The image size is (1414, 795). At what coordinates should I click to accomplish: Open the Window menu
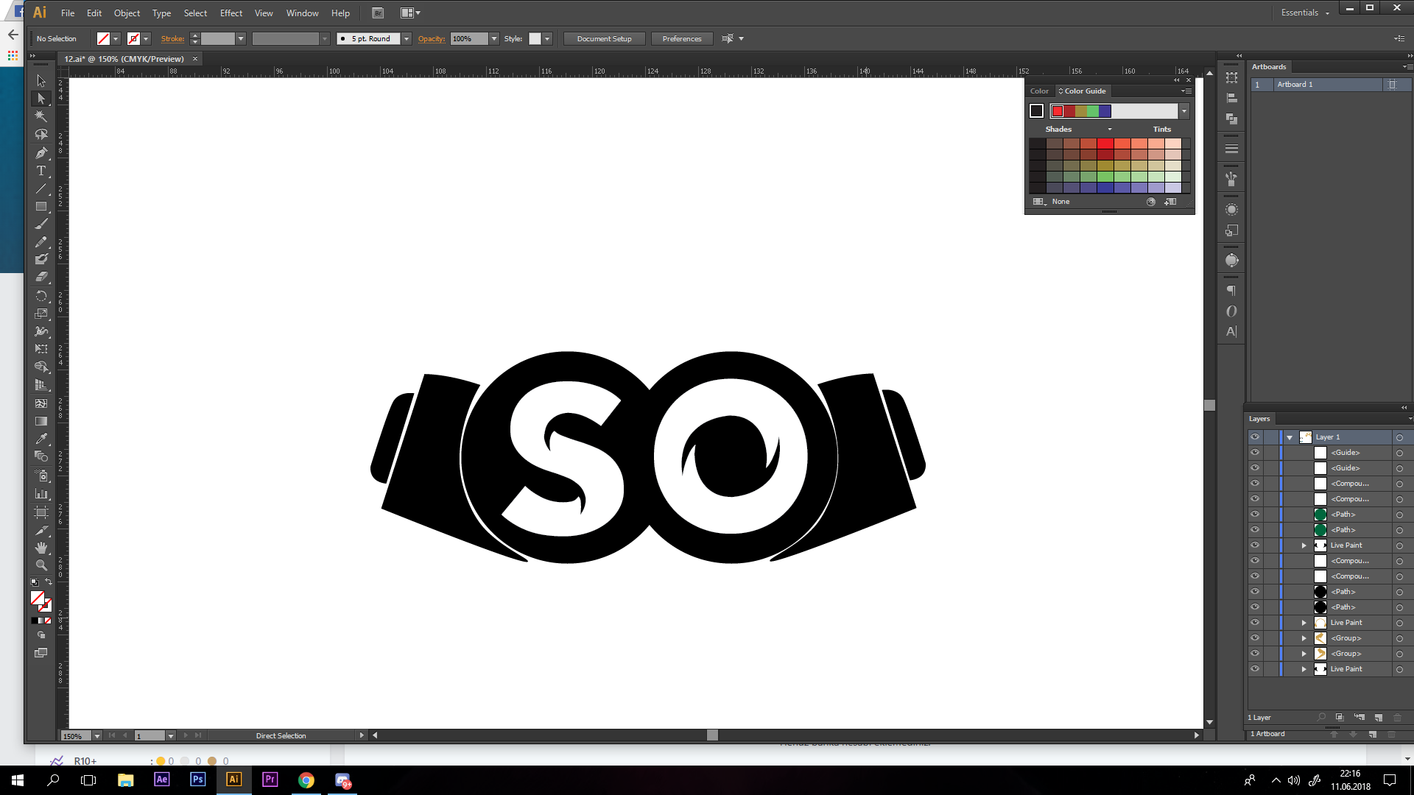(x=302, y=13)
